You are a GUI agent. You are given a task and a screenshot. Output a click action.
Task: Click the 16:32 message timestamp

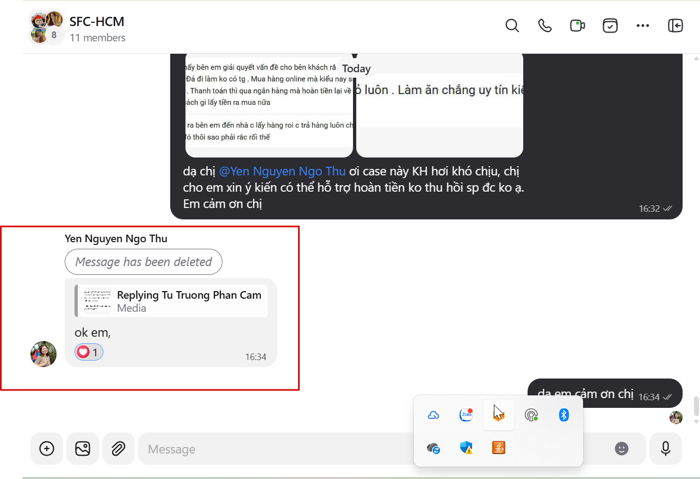tap(649, 209)
